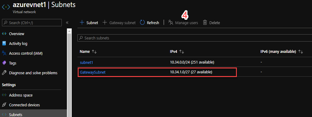Click the plus icon to add Subnet
The width and height of the screenshot is (312, 117).
(x=82, y=23)
